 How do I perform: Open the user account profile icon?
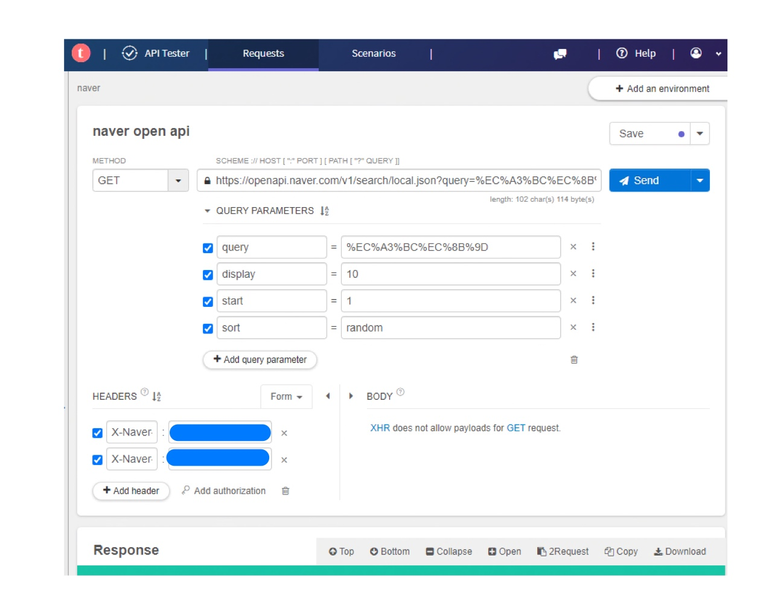click(696, 53)
